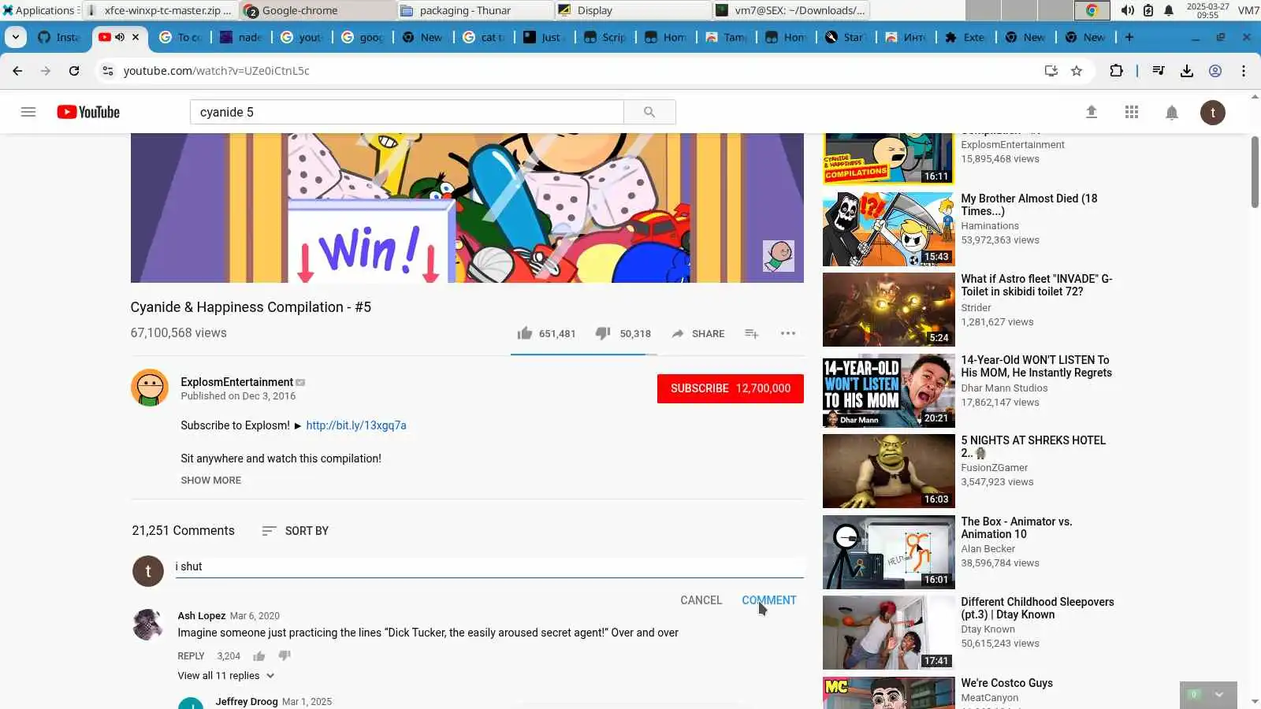The height and width of the screenshot is (709, 1261).
Task: Reply to Ash Lopez's comment
Action: coord(191,656)
